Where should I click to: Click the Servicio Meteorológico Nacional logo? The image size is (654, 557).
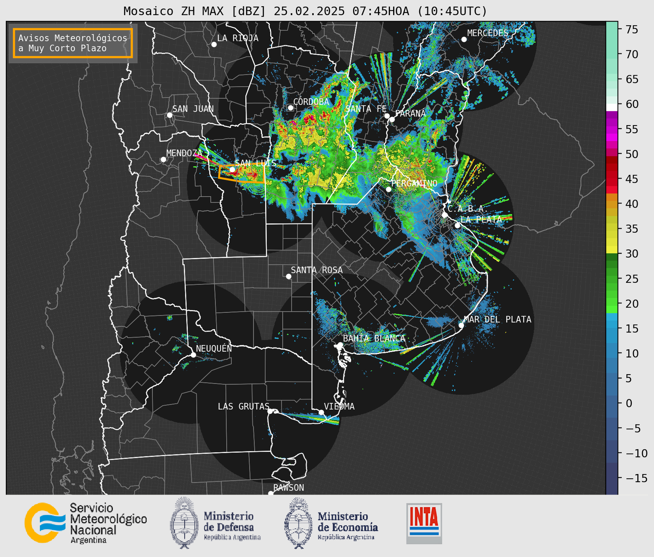86,523
